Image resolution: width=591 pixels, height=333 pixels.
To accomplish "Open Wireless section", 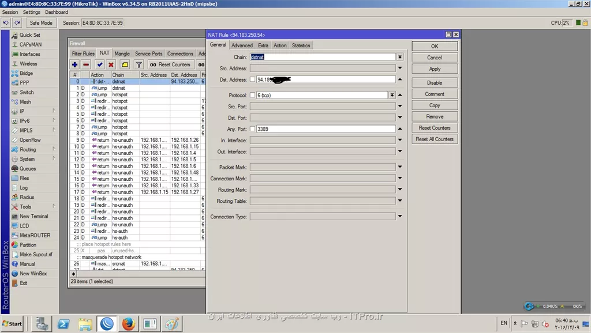I will click(x=28, y=63).
